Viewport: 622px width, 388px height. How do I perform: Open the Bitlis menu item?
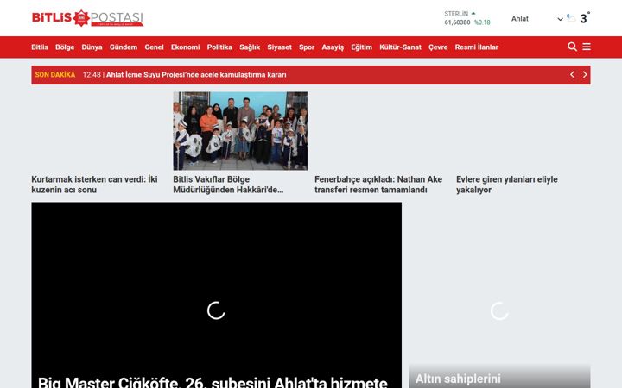point(40,47)
